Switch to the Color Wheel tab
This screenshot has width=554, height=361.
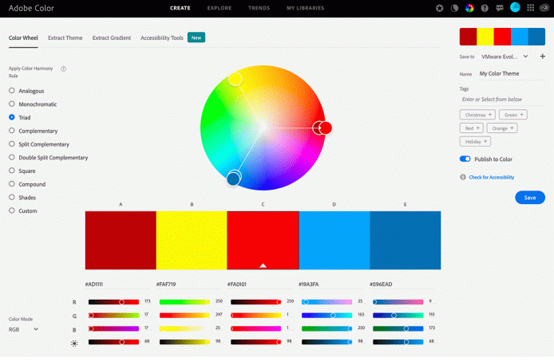23,37
